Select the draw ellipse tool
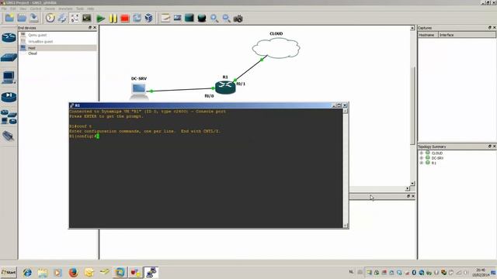This screenshot has width=497, height=279. pos(202,18)
